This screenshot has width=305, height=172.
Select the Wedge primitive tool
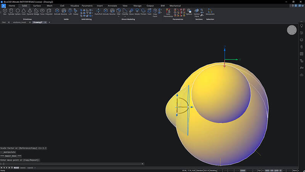[36, 11]
